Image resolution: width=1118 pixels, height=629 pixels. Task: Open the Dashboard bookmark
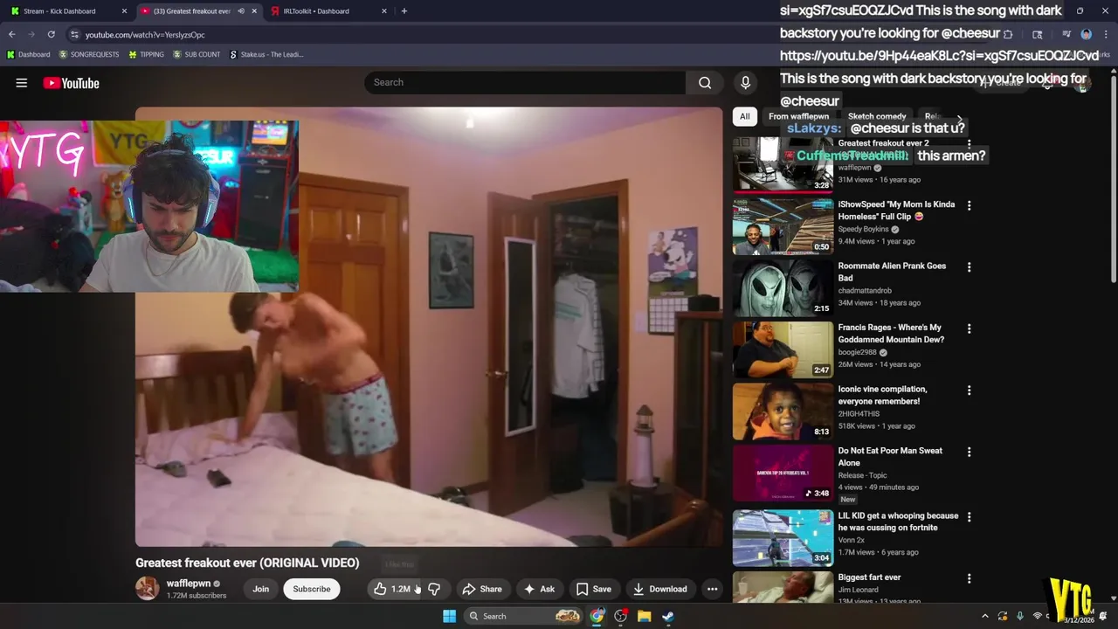28,54
